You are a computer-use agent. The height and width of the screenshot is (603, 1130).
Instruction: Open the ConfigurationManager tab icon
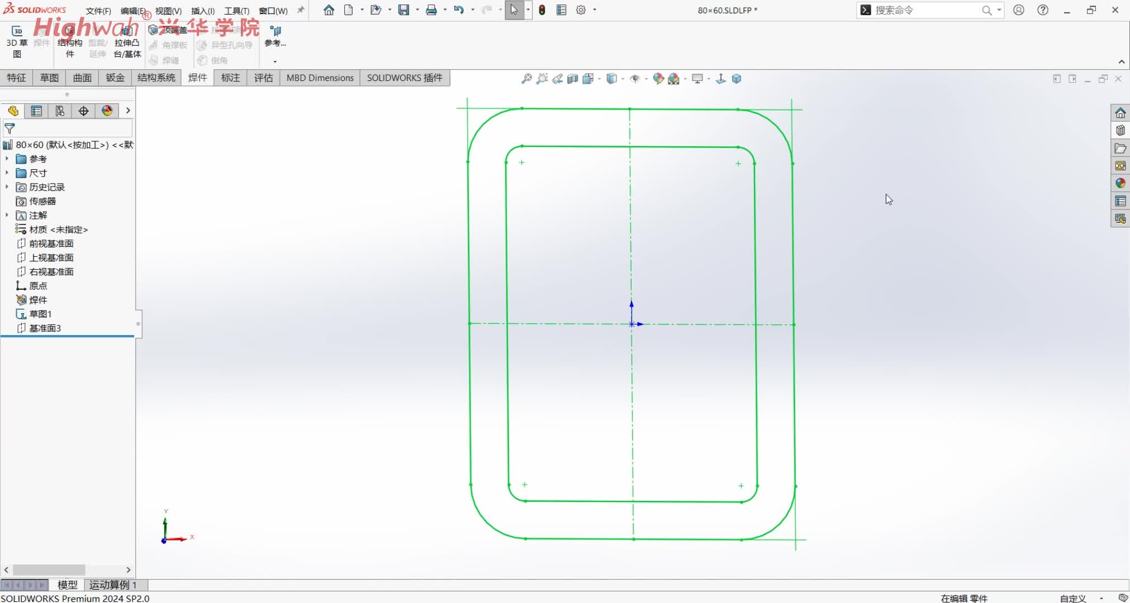point(60,111)
